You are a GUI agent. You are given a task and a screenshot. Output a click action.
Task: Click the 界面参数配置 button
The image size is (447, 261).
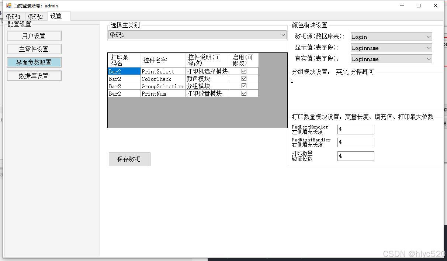[x=34, y=62]
